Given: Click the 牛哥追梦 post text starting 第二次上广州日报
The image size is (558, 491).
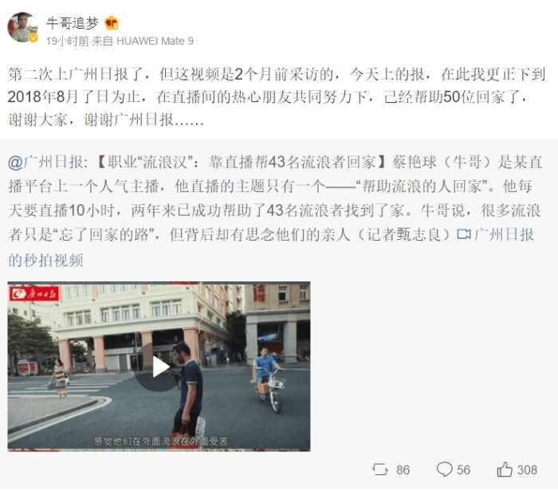Looking at the screenshot, I should (277, 96).
